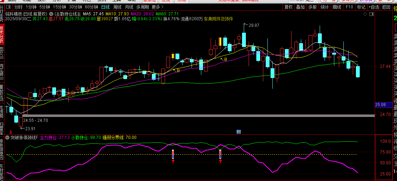The image size is (397, 181).
Task: Select the 15分钟 period tab
Action: pyautogui.click(x=59, y=7)
